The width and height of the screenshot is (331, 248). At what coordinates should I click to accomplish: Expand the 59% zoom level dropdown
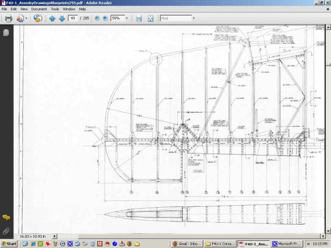coord(127,18)
